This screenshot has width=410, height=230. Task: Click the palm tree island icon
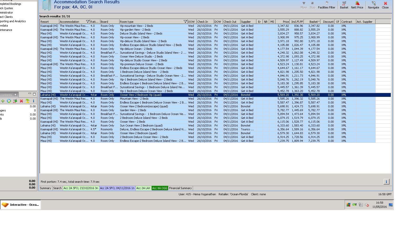pyautogui.click(x=27, y=101)
